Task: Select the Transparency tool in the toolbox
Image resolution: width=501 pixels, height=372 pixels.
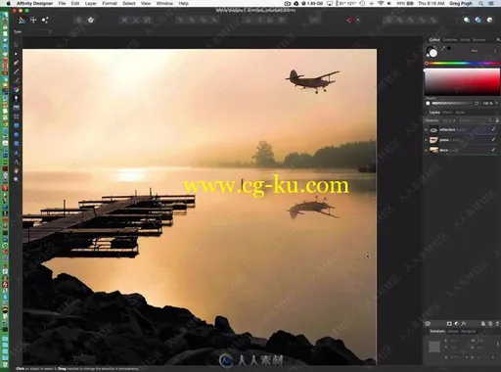Action: (16, 98)
